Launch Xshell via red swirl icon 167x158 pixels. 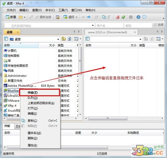(x=117, y=17)
